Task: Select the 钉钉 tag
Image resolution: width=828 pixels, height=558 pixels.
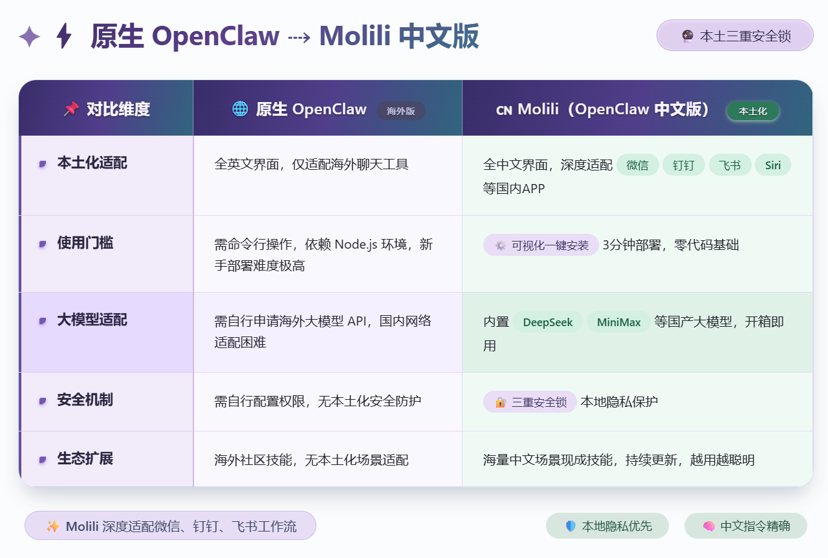Action: click(x=683, y=165)
